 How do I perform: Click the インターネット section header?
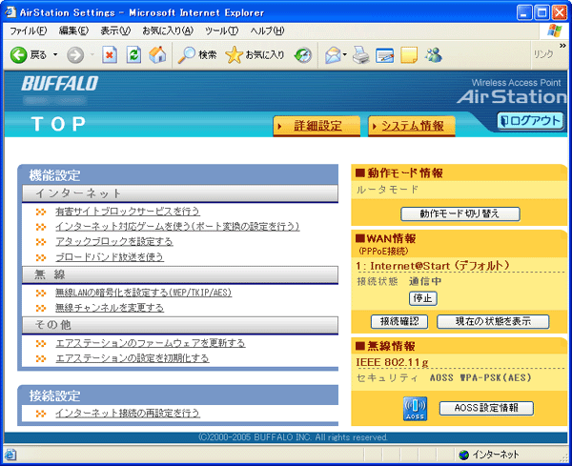(x=180, y=193)
